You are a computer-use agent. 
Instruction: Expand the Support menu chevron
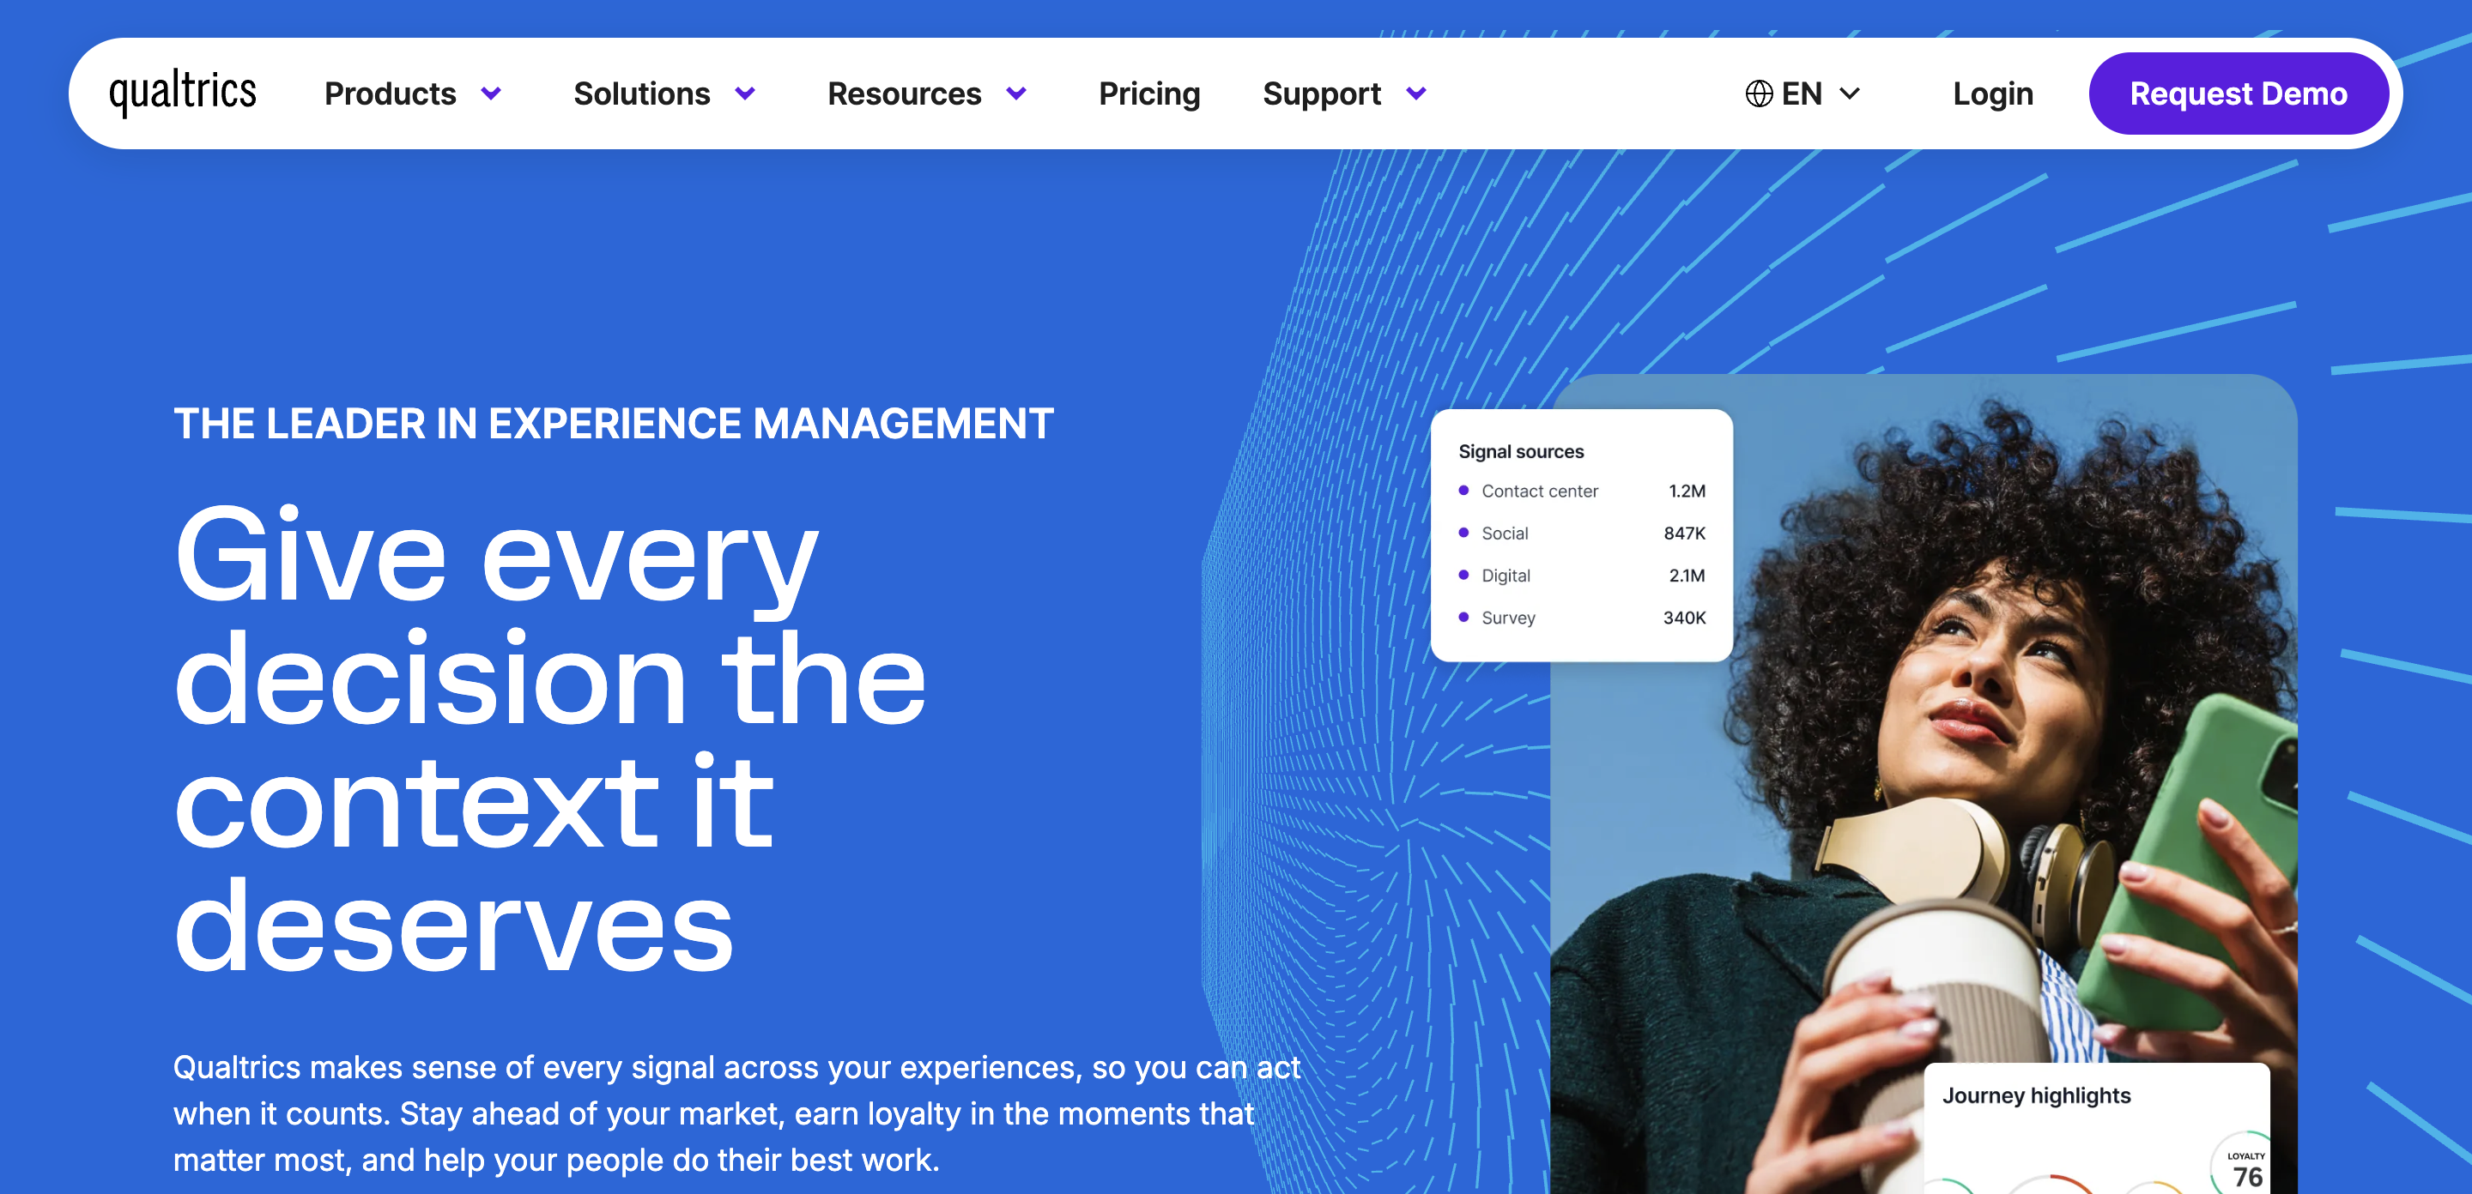tap(1416, 94)
